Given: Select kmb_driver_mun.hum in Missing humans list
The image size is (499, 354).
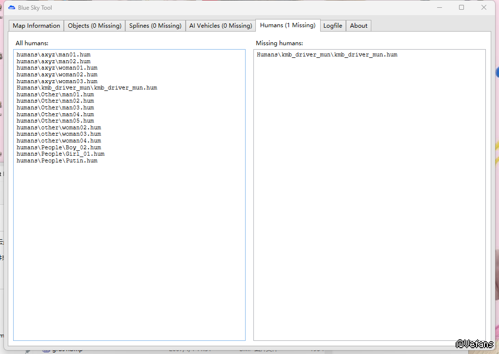Looking at the screenshot, I should click(327, 54).
